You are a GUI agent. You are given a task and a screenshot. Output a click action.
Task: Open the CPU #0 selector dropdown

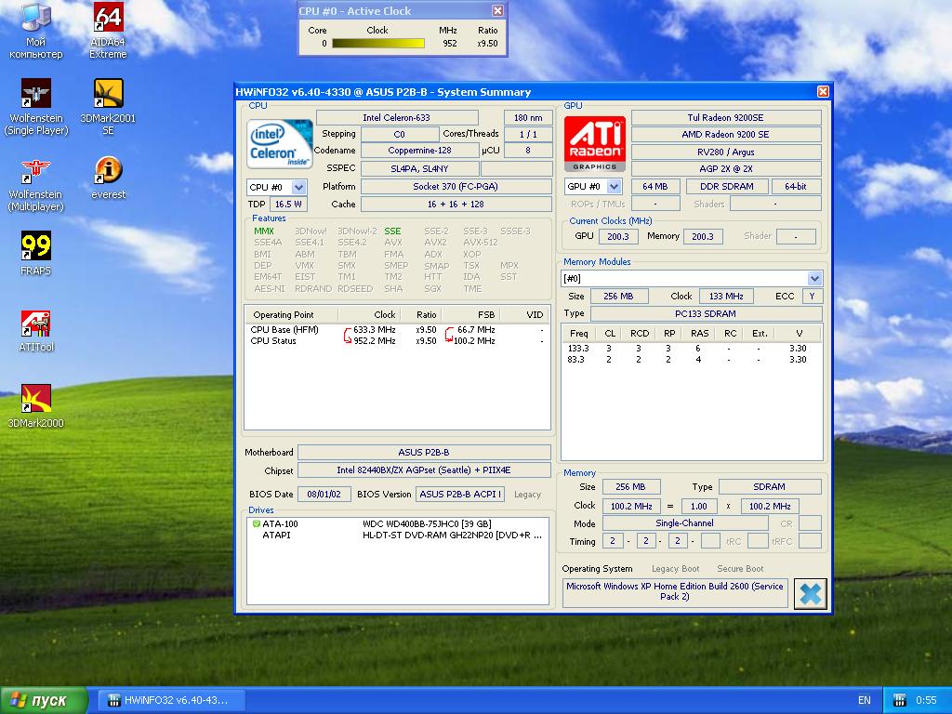(x=298, y=187)
